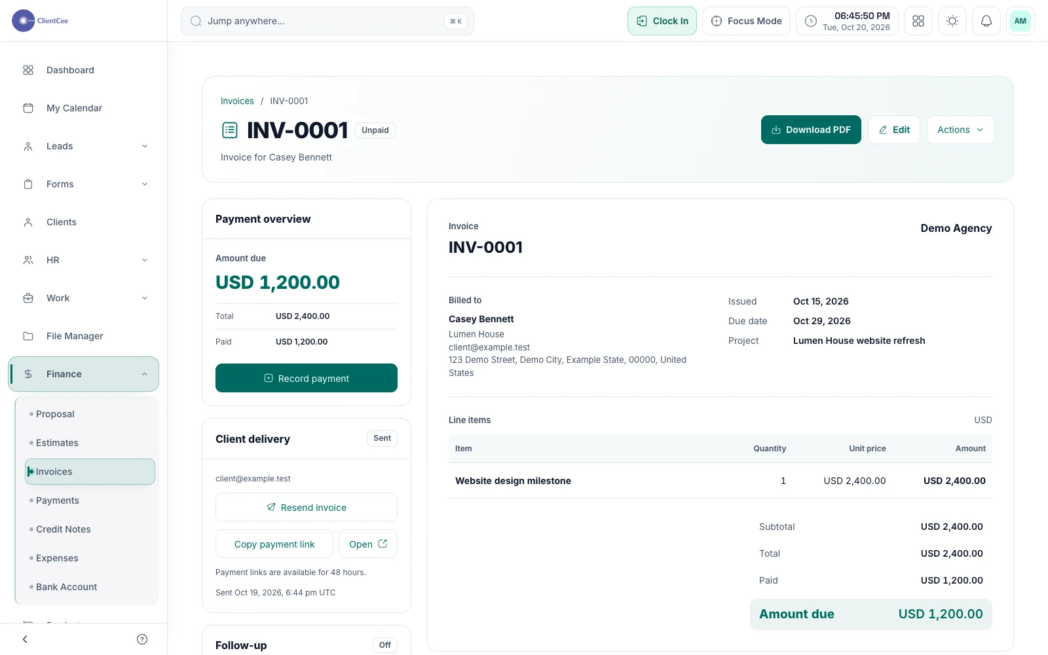Open Credit Notes under Finance
This screenshot has height=655, width=1048.
90,529
